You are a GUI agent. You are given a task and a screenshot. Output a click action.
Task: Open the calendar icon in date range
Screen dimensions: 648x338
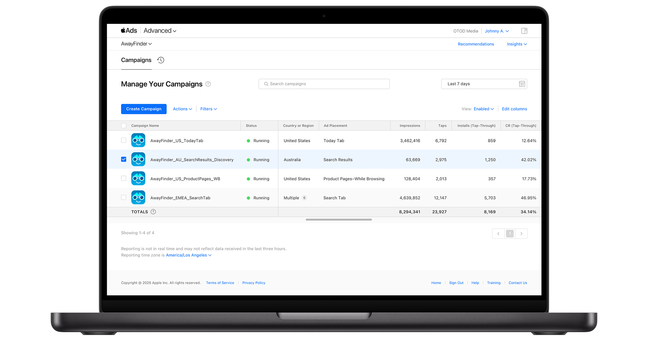click(522, 84)
